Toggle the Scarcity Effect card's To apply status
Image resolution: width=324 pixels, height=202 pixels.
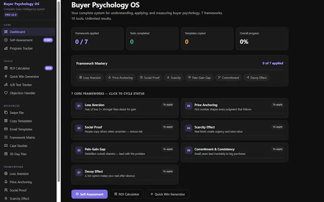[277, 127]
